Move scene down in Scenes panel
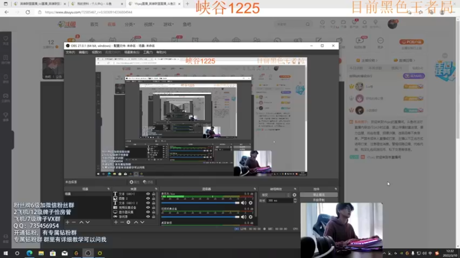This screenshot has width=460, height=258. (88, 222)
